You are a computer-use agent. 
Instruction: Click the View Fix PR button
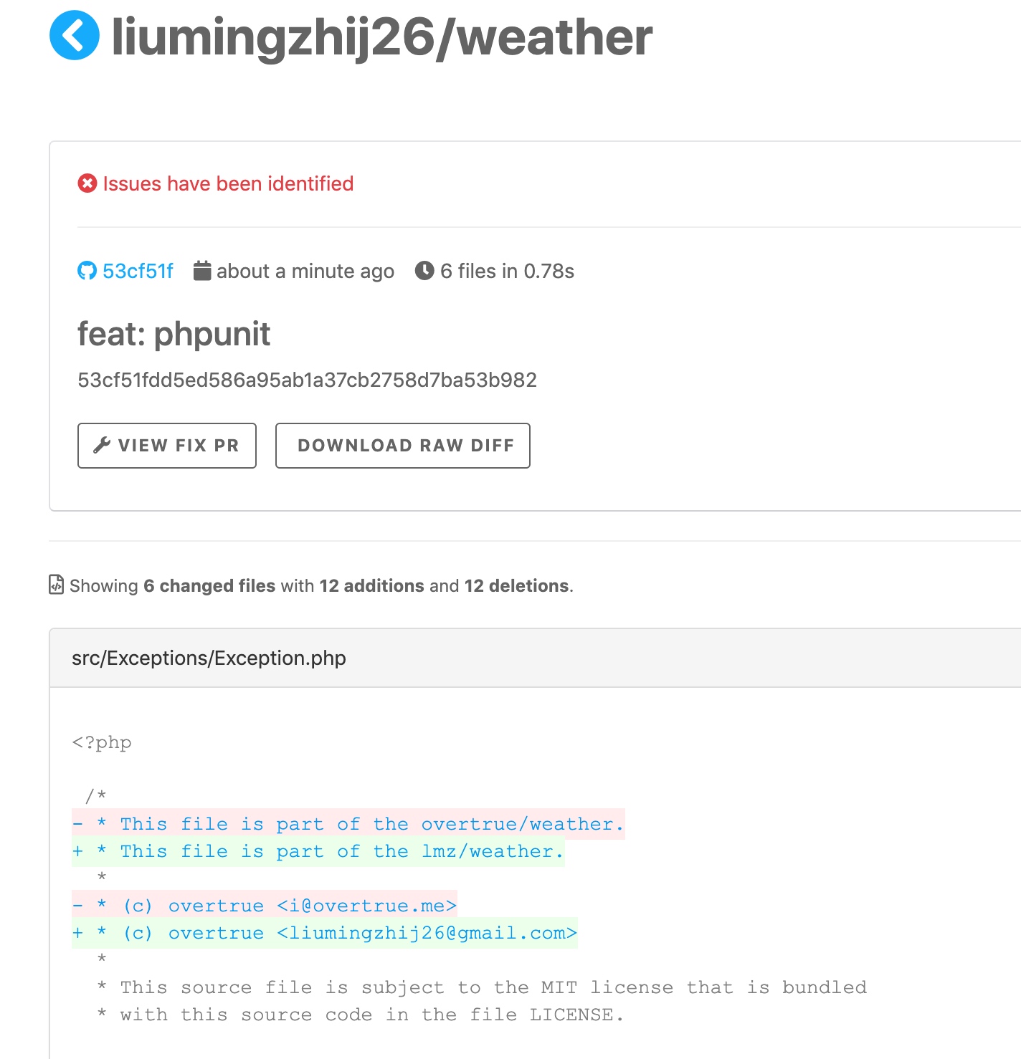point(167,446)
